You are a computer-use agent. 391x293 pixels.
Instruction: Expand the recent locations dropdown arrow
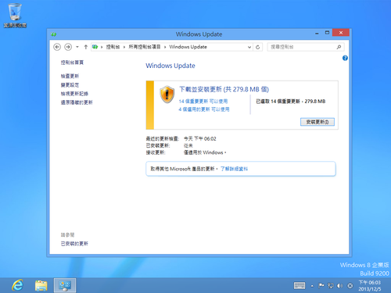(77, 47)
